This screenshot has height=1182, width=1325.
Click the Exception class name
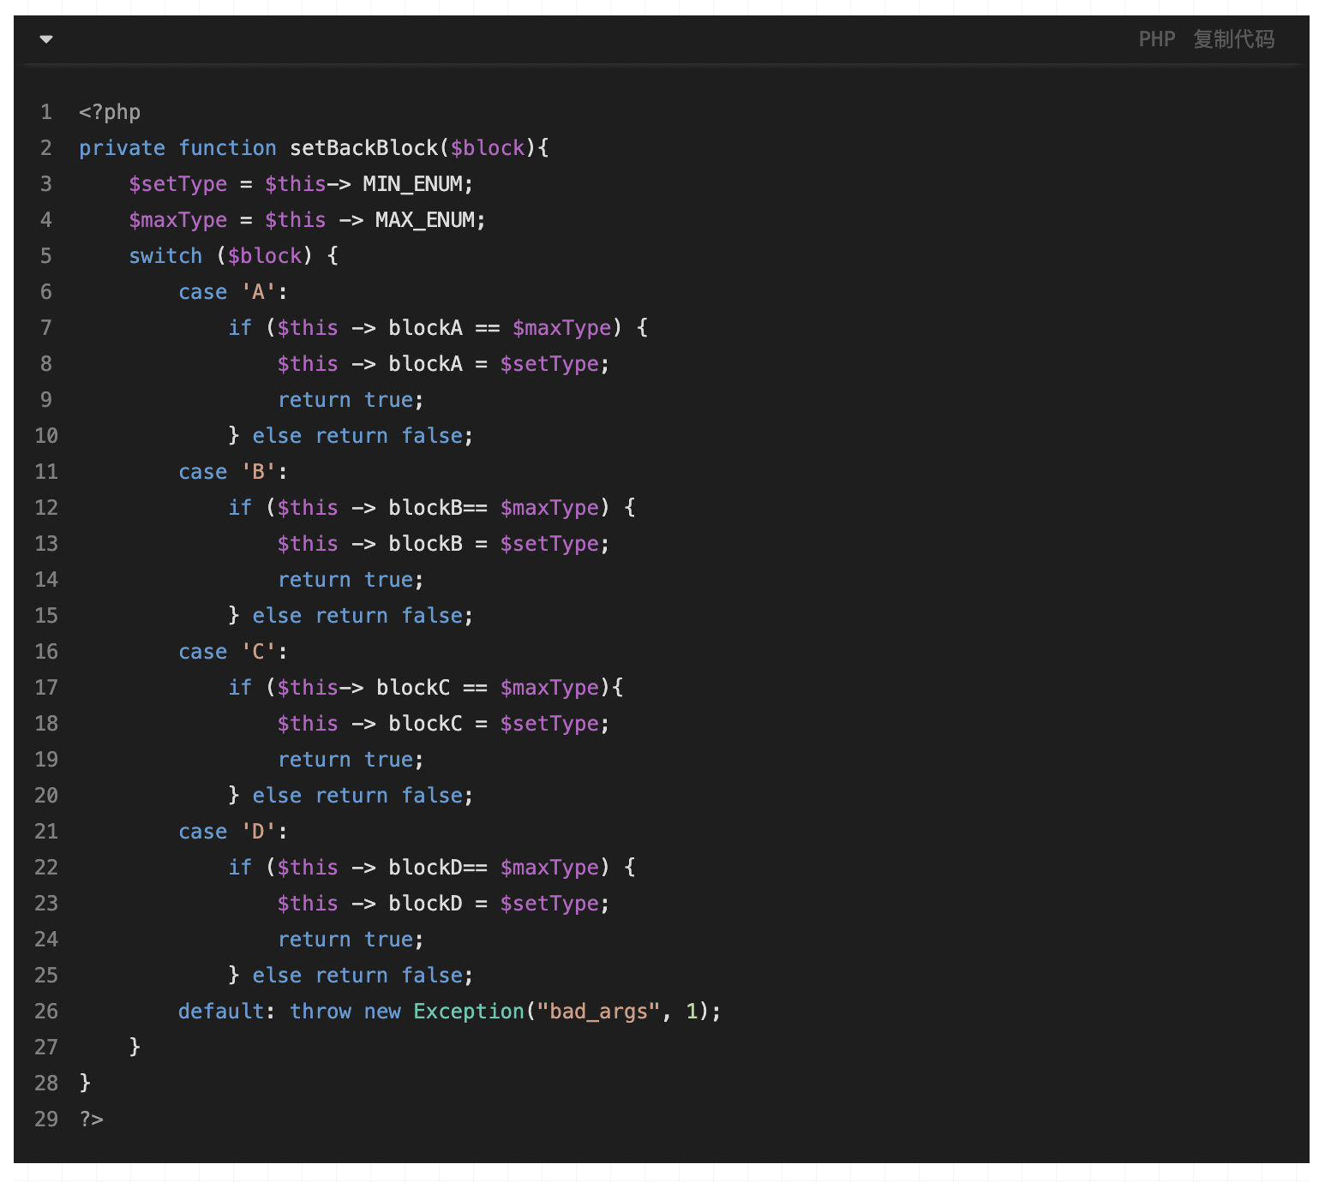[x=468, y=1012]
